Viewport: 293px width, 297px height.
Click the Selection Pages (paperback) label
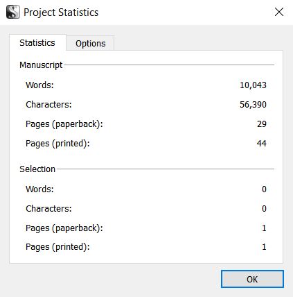64,228
